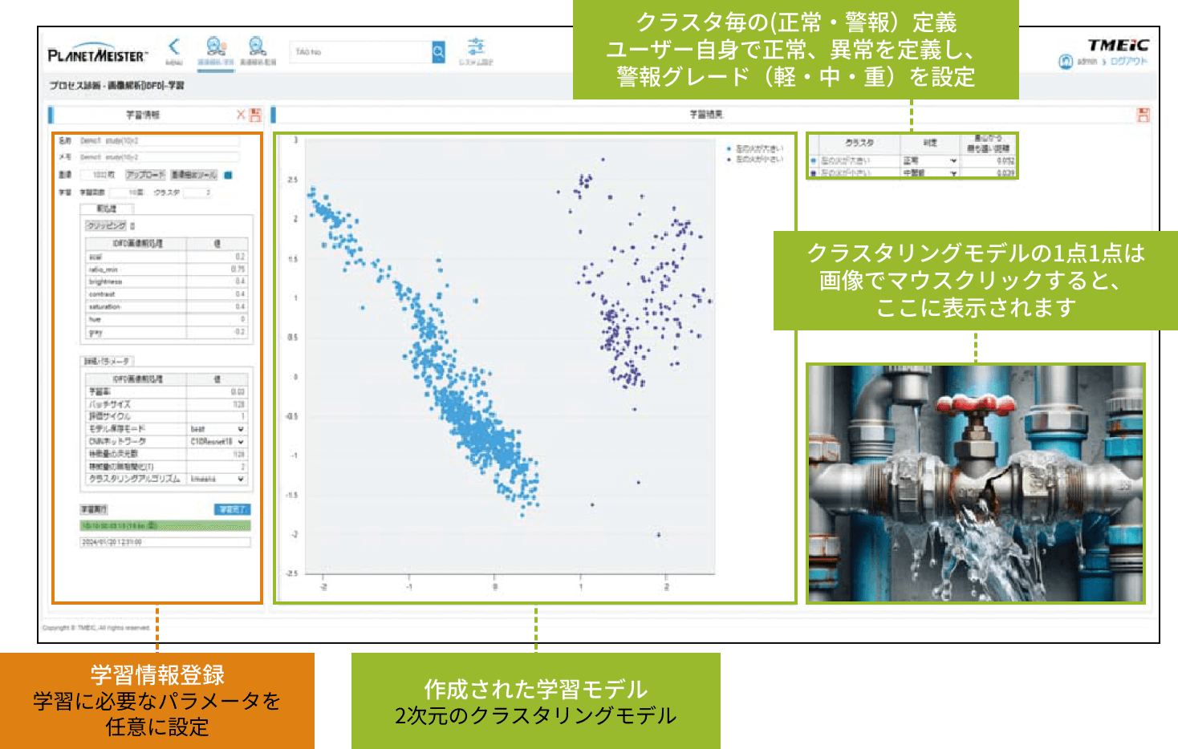Open クラスタリングアルゴリズム kmeans dropdown
Viewport: 1178px width, 749px height.
[217, 479]
